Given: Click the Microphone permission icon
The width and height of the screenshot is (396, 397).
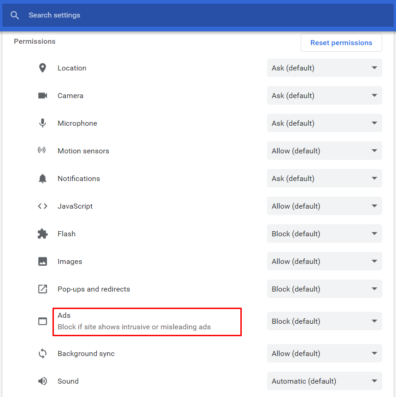Looking at the screenshot, I should (42, 123).
